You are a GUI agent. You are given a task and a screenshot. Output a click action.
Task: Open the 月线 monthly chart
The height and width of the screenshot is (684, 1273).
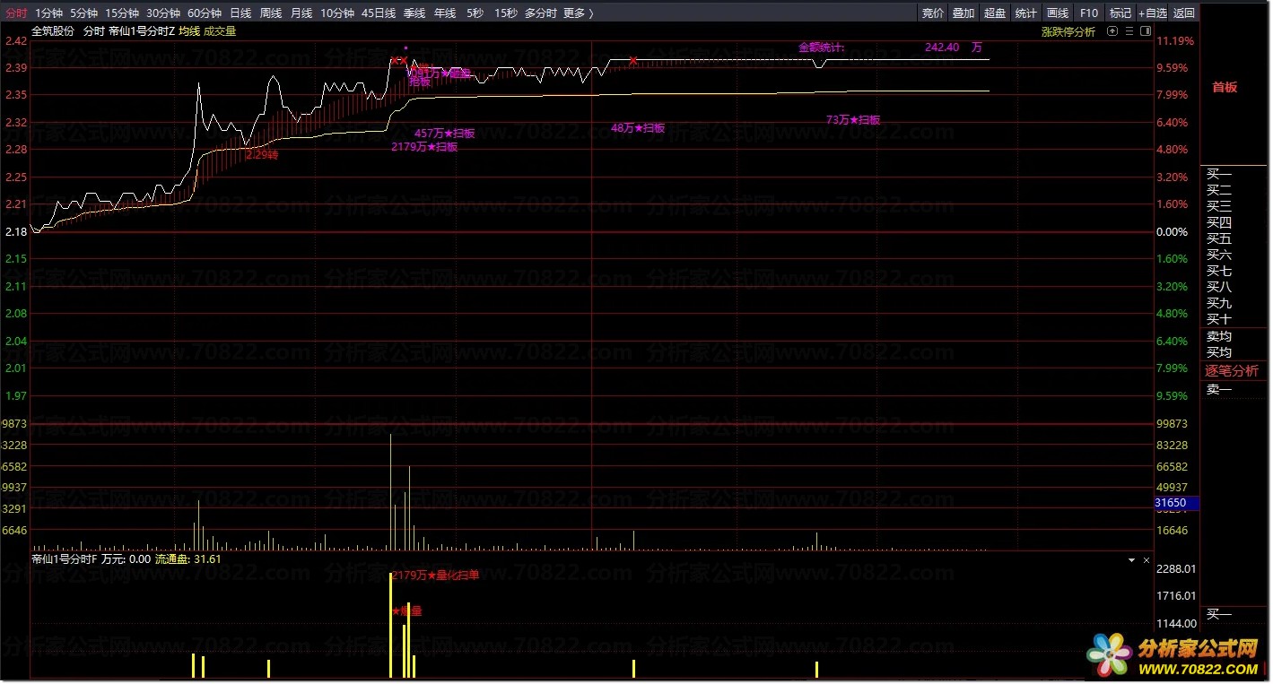pos(301,13)
